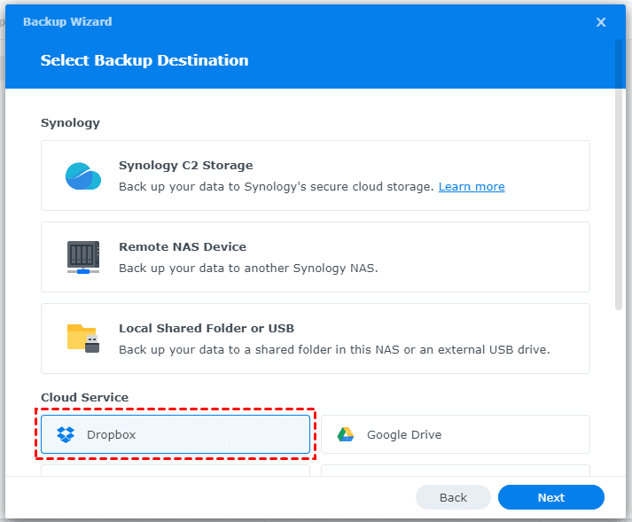Image resolution: width=632 pixels, height=522 pixels.
Task: Click the Remote NAS Device server icon
Action: coord(83,257)
